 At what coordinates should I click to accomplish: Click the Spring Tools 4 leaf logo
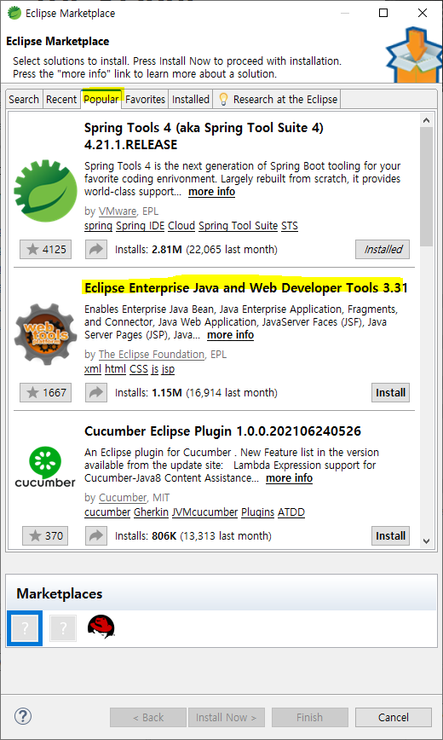45,191
